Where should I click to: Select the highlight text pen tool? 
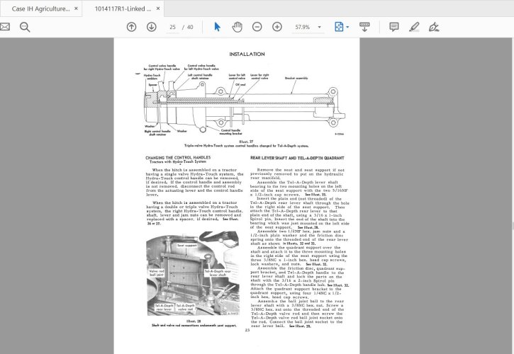point(414,27)
